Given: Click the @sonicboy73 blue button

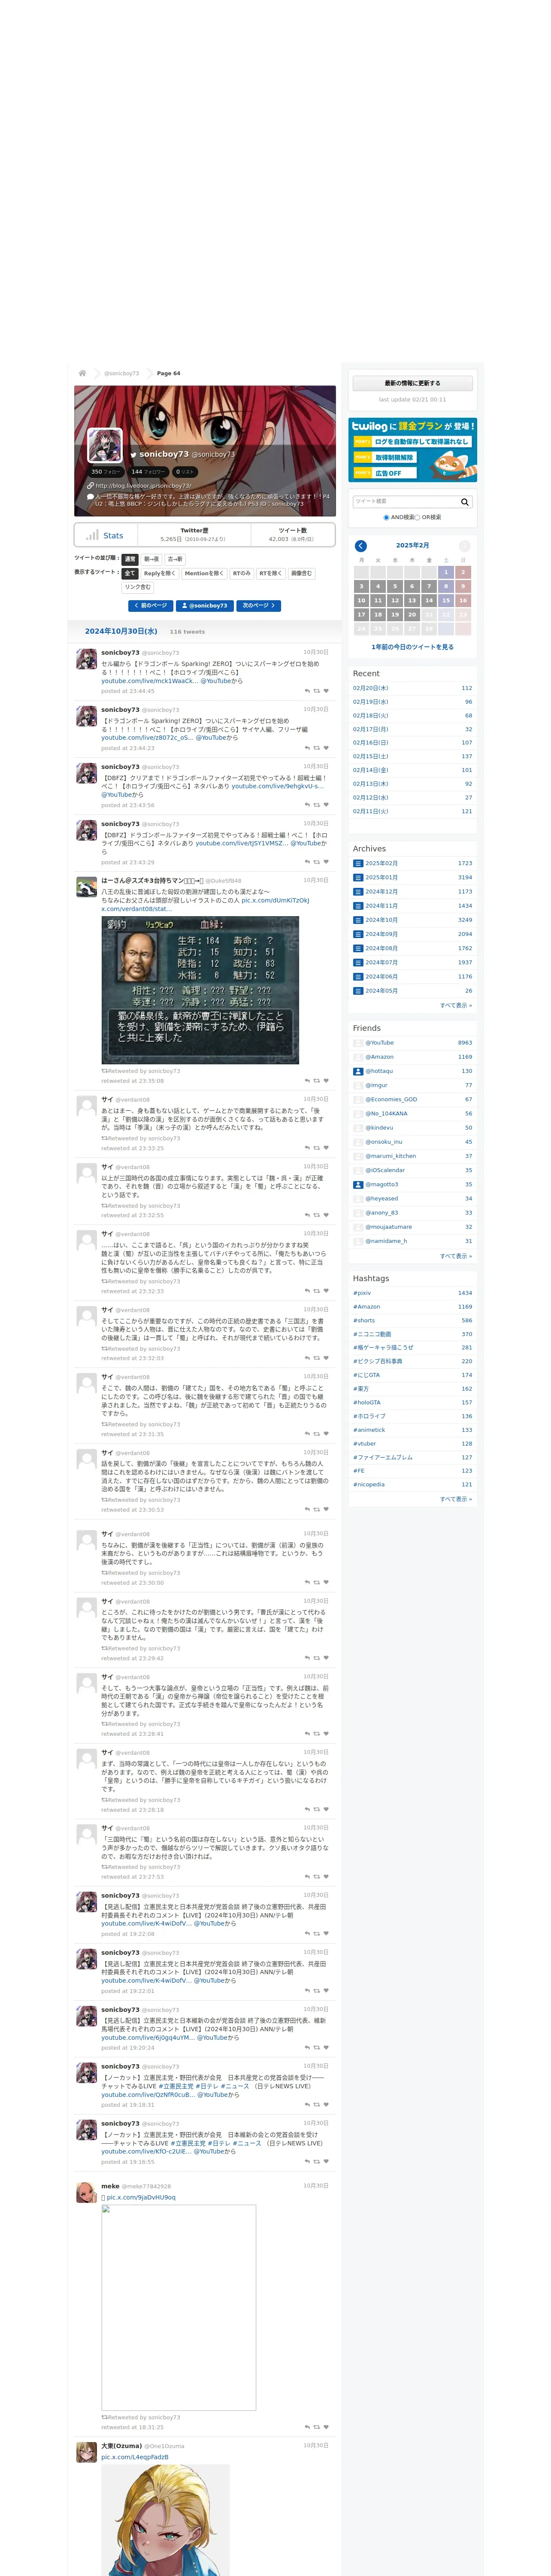Looking at the screenshot, I should pyautogui.click(x=205, y=605).
